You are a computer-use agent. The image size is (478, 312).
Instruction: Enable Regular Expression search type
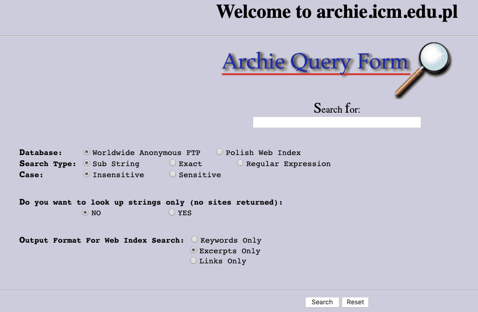(x=240, y=163)
